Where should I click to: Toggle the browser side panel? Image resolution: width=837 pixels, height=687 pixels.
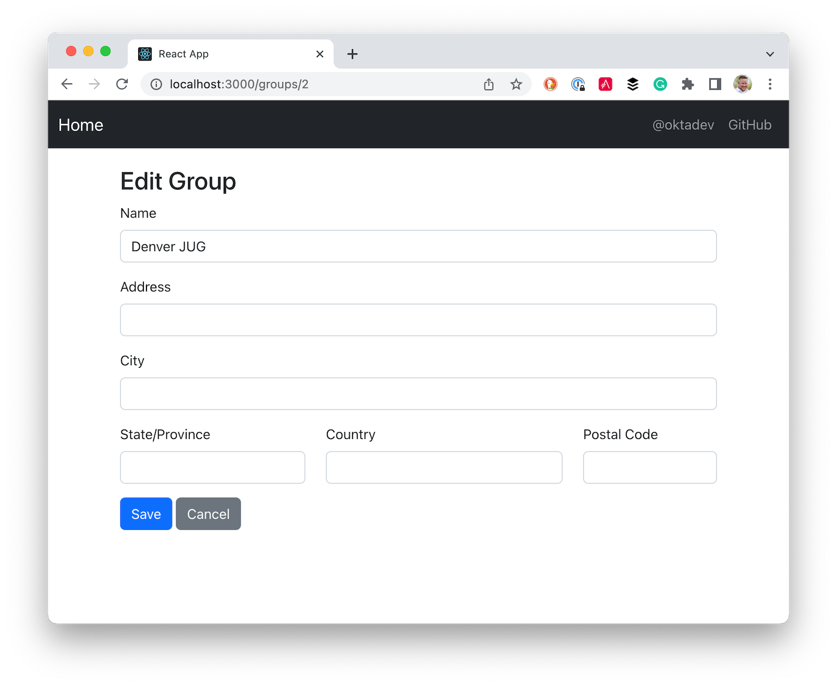click(x=715, y=84)
